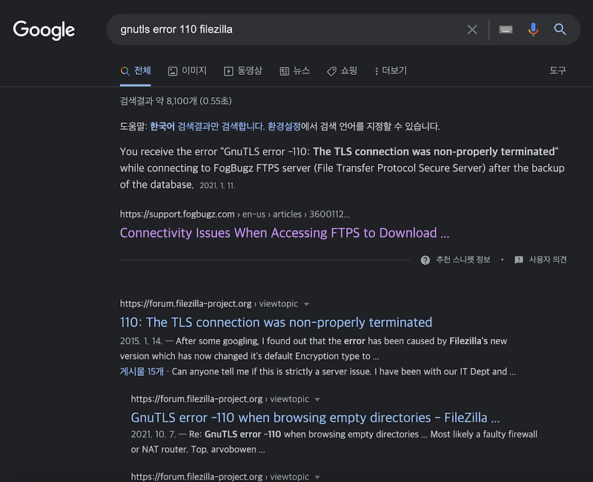Open 사용자 의견 feedback icon

[519, 260]
